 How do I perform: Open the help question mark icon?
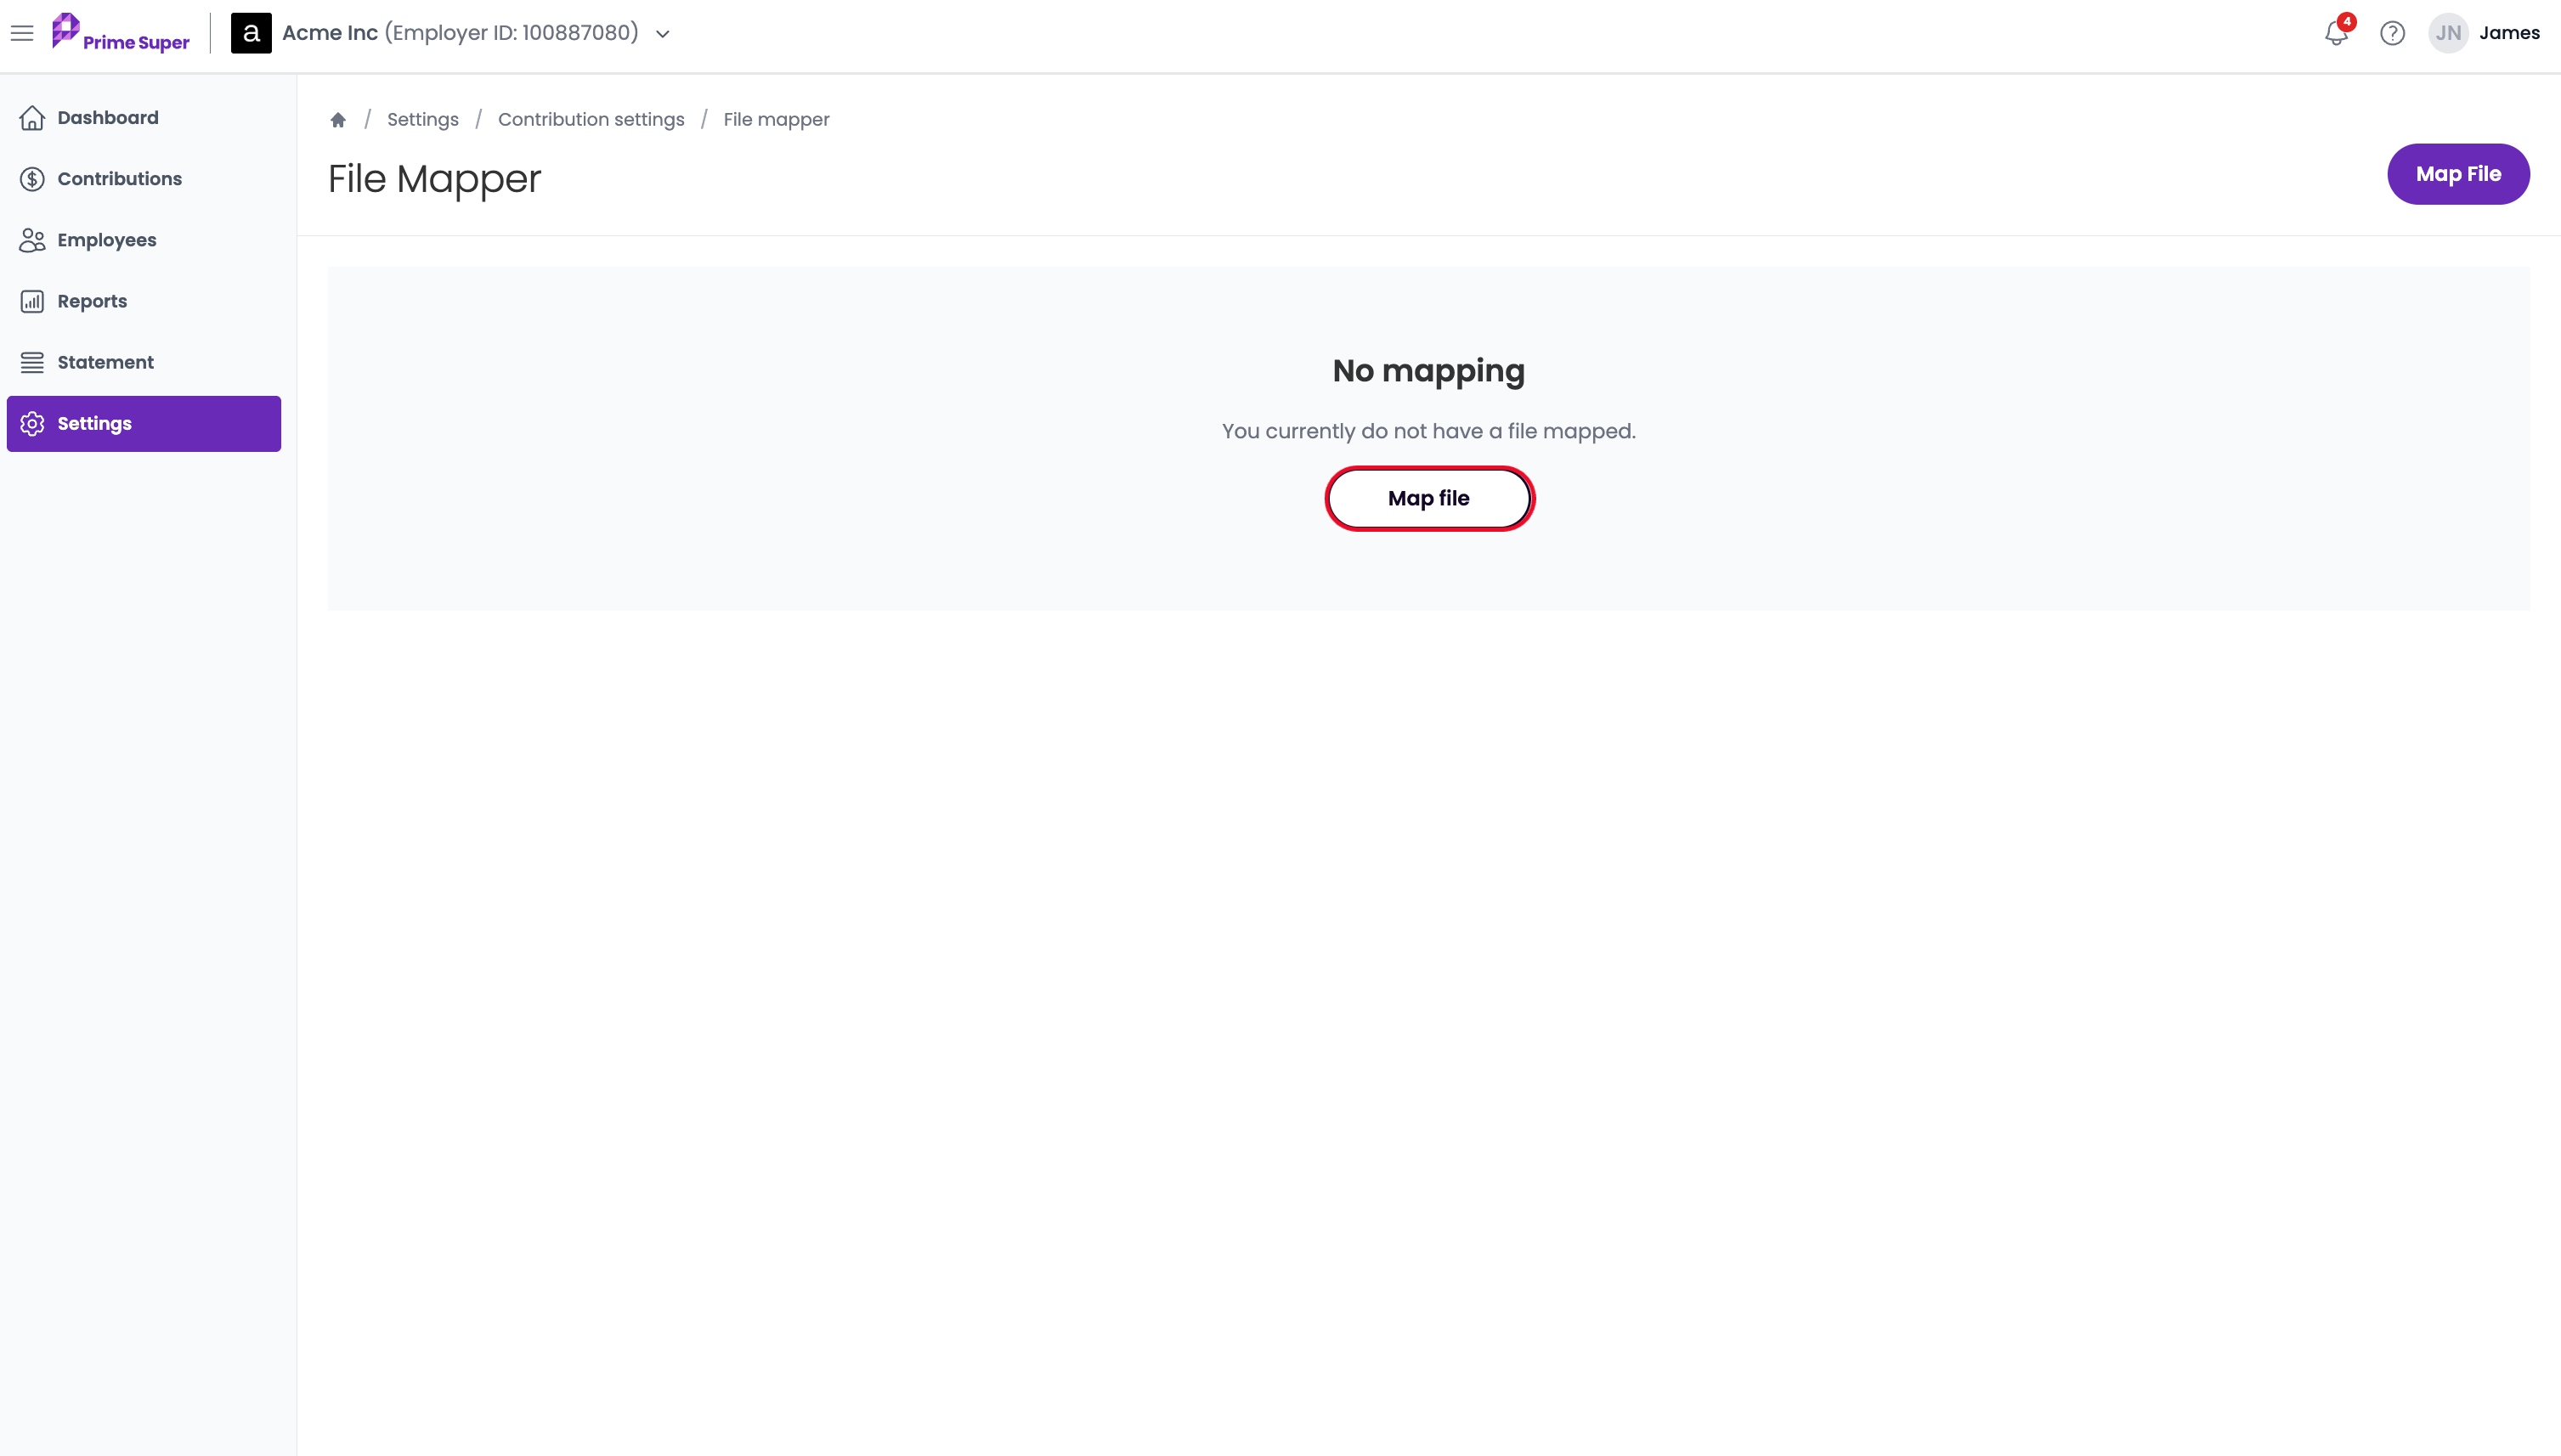pos(2392,33)
